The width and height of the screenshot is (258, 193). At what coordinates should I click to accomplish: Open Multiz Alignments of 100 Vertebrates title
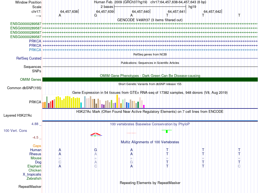[x=150, y=142]
